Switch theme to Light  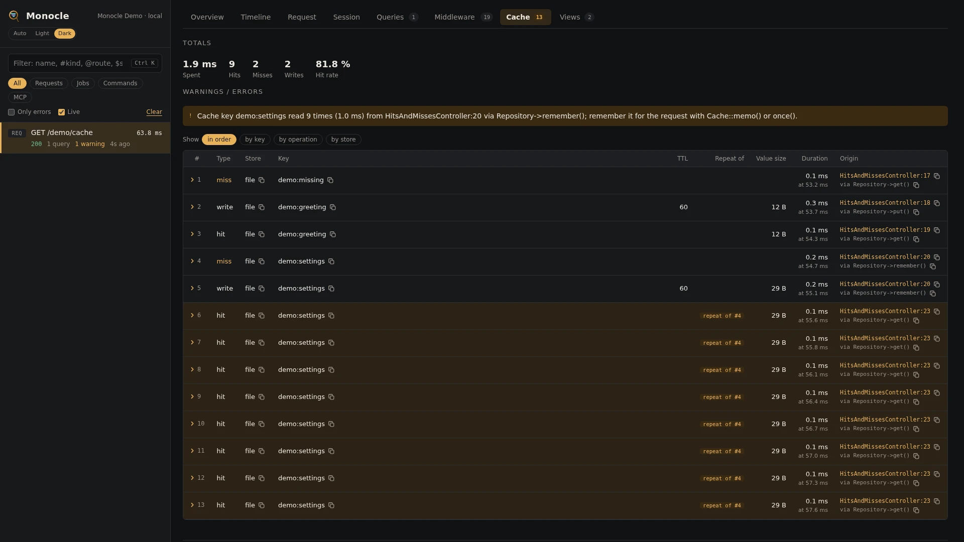tap(42, 34)
